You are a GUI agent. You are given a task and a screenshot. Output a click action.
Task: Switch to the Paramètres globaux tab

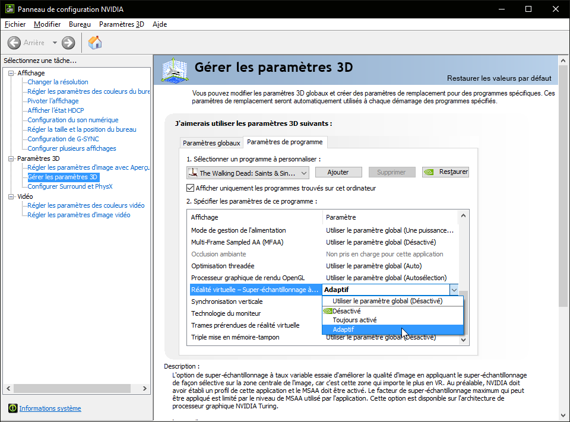point(211,143)
